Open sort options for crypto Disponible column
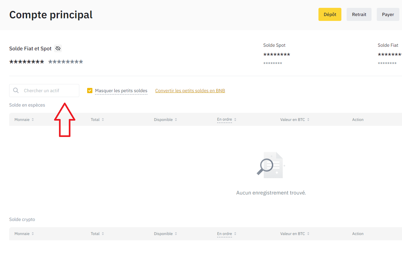Viewport: 402px width, 253px height. tap(176, 233)
